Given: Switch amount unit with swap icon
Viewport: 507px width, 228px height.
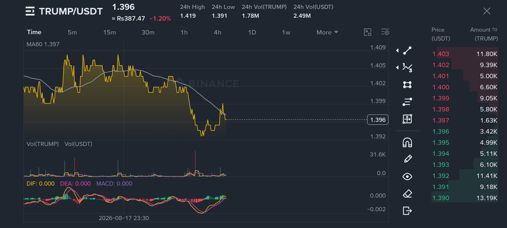Looking at the screenshot, I should tap(495, 29).
